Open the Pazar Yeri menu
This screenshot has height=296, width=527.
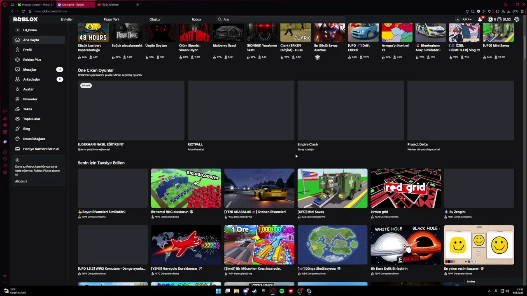111,19
